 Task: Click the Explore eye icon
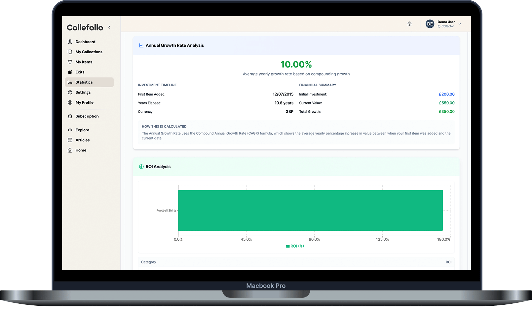(70, 130)
